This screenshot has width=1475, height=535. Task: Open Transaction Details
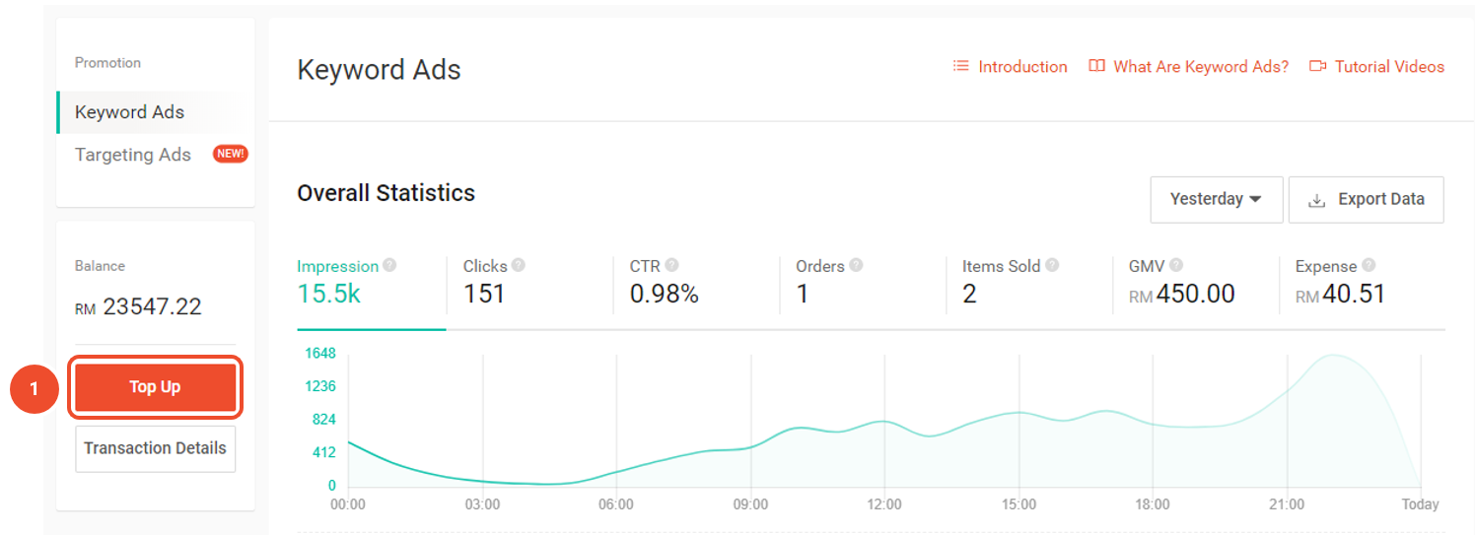pos(155,448)
